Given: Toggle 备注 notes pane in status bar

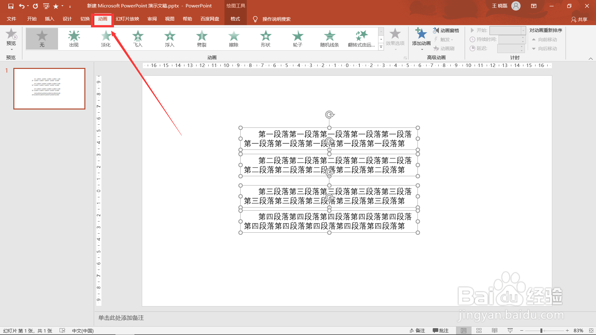Looking at the screenshot, I should tap(417, 331).
